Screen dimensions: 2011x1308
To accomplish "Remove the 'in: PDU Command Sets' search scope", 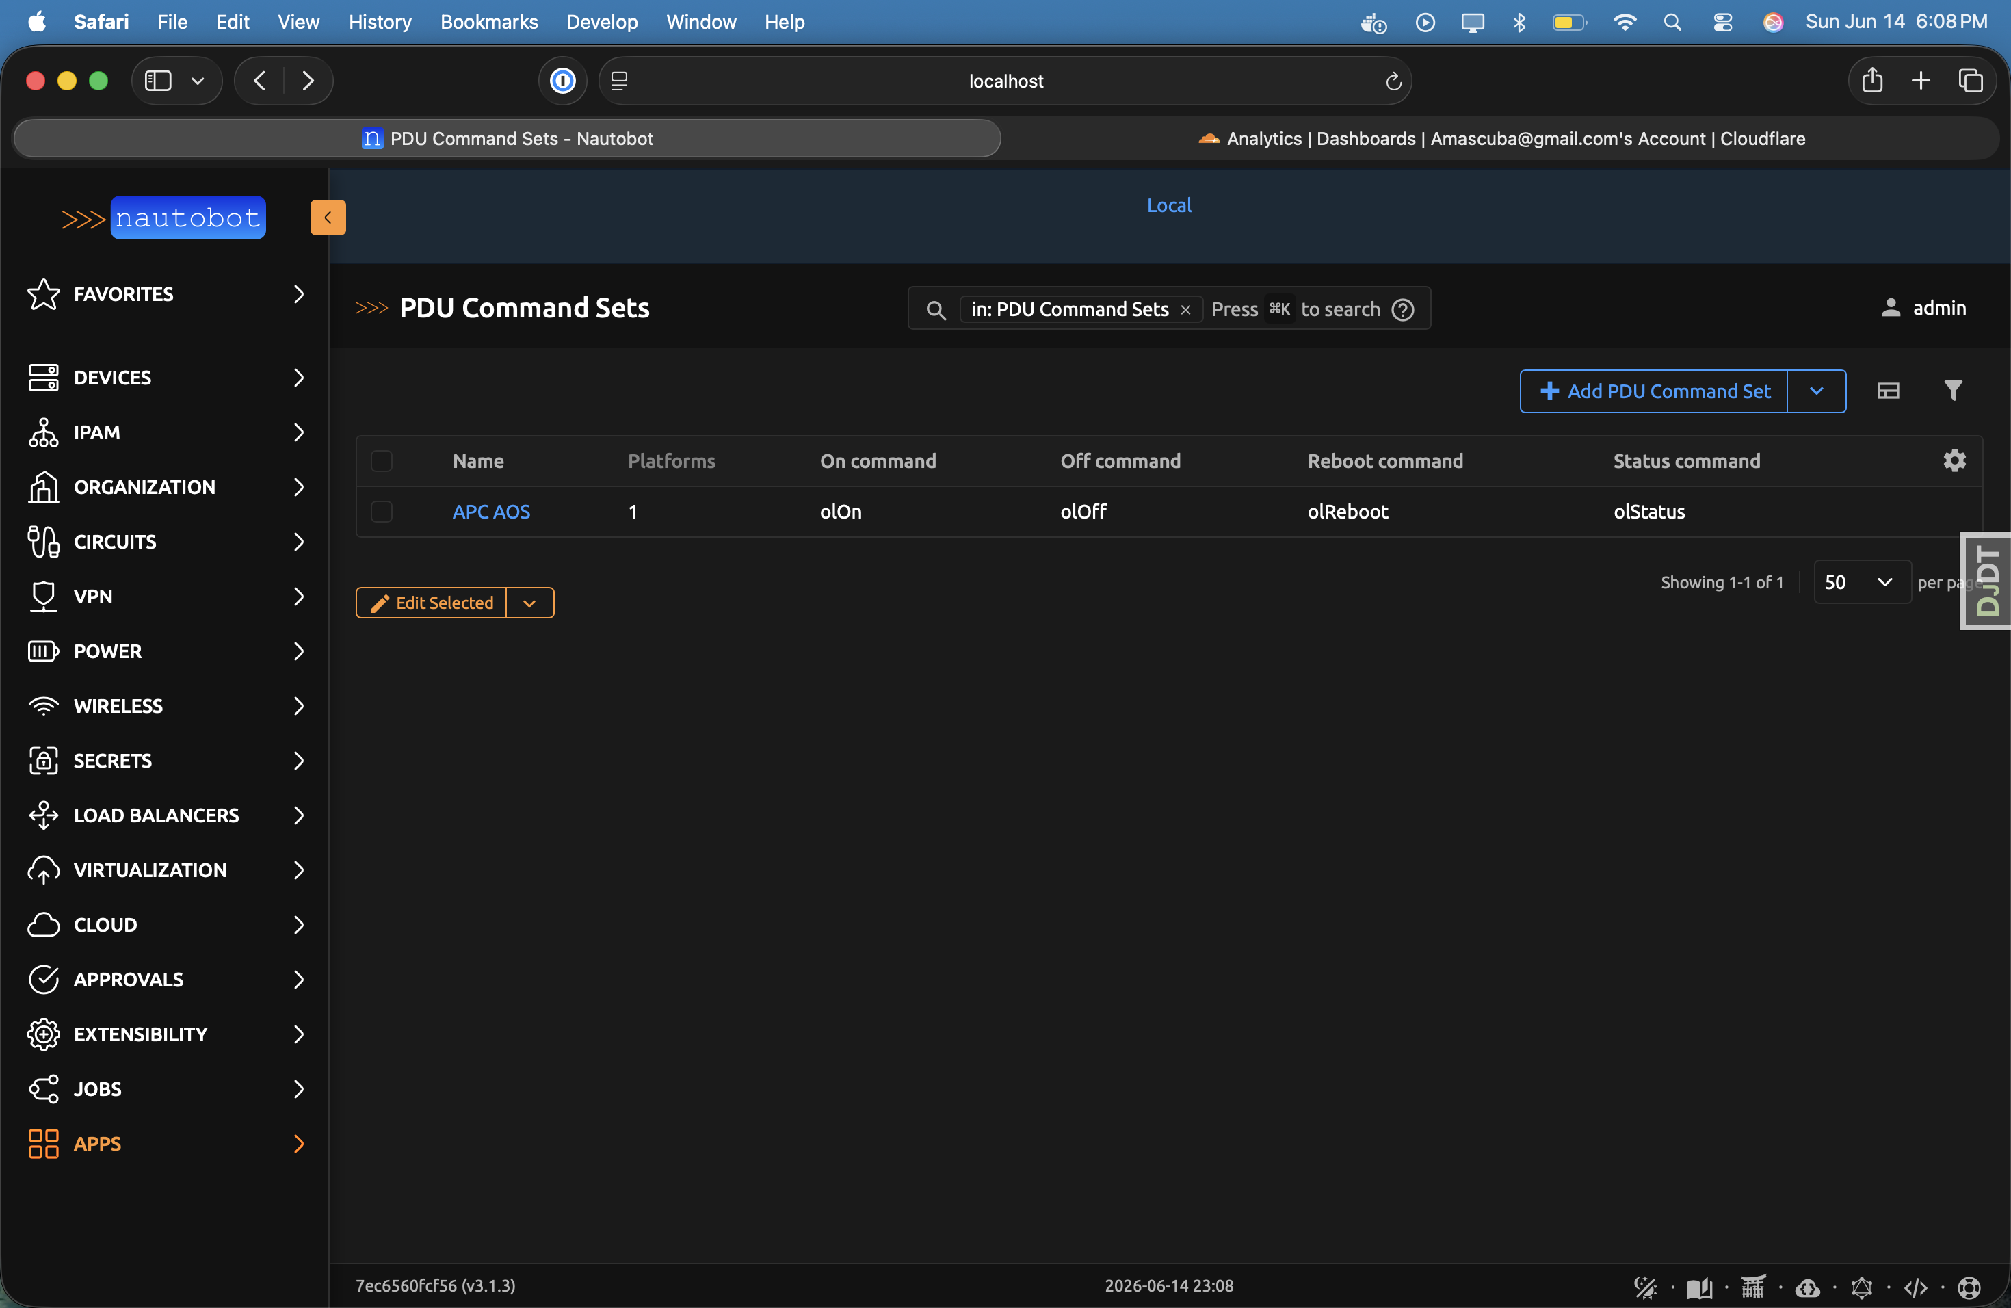I will click(1185, 309).
